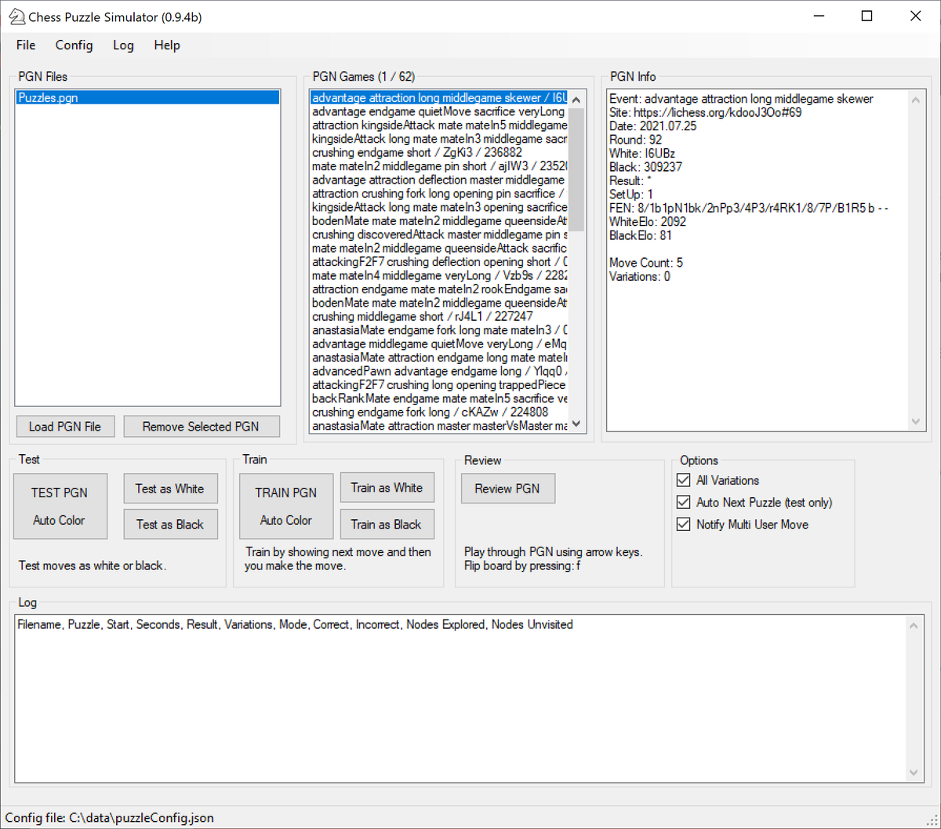The width and height of the screenshot is (941, 829).
Task: Click PGN Info scroll down arrow
Action: click(916, 422)
